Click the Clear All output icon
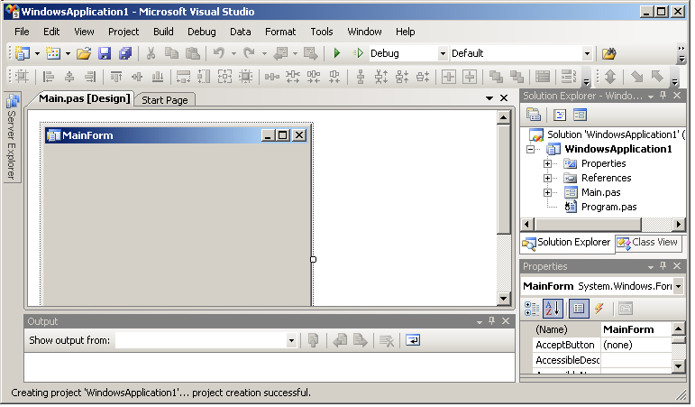Viewport: 695px width, 407px height. (x=386, y=340)
